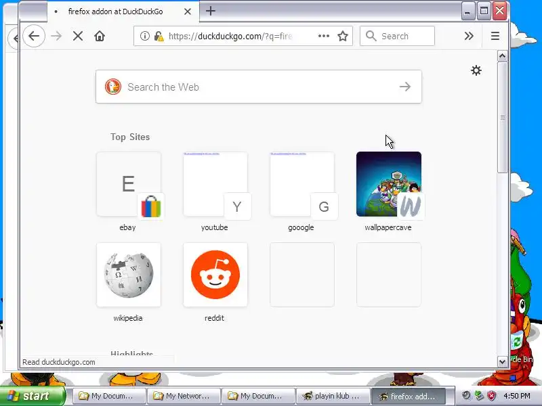Open the Firefox home page

click(100, 36)
